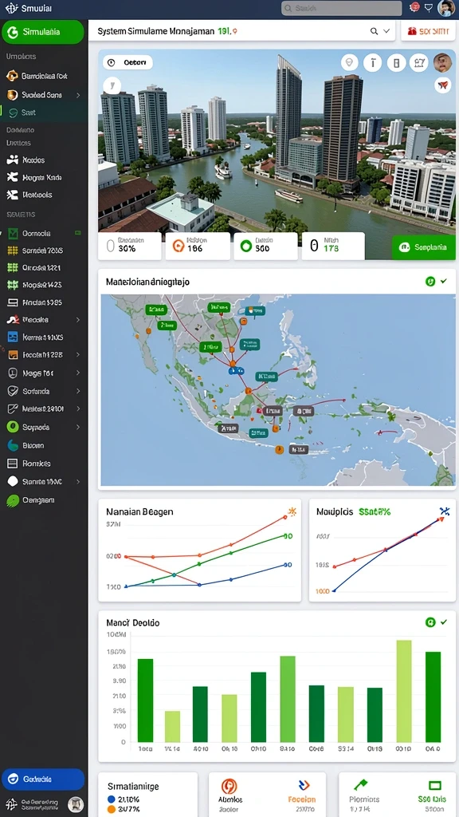Expand the Soynada sidebar chevron

[x=78, y=428]
